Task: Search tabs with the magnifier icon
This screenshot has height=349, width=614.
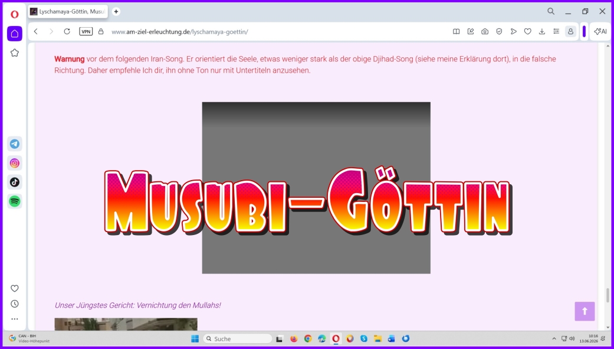Action: [x=551, y=11]
